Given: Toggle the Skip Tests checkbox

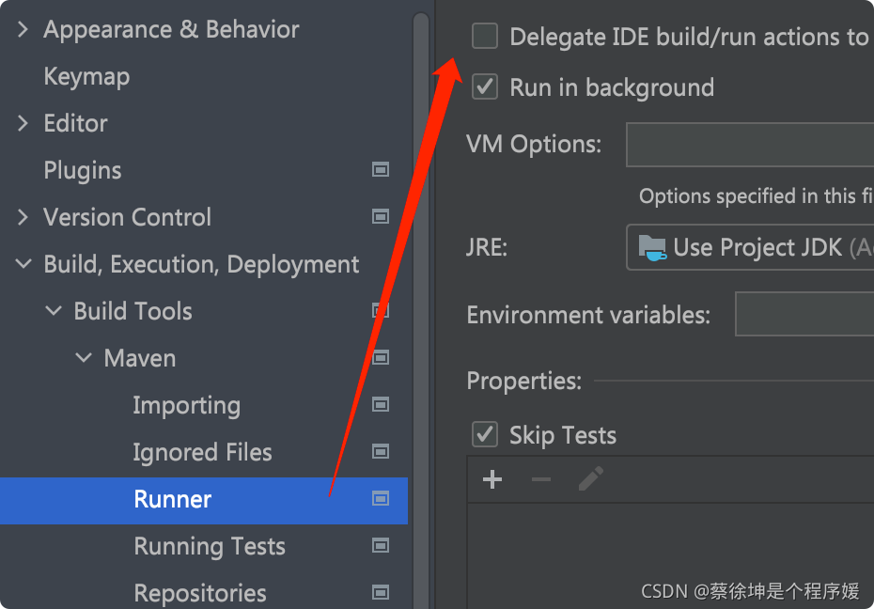Looking at the screenshot, I should click(484, 434).
